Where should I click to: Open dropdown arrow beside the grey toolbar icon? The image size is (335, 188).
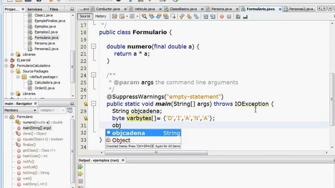137,16
